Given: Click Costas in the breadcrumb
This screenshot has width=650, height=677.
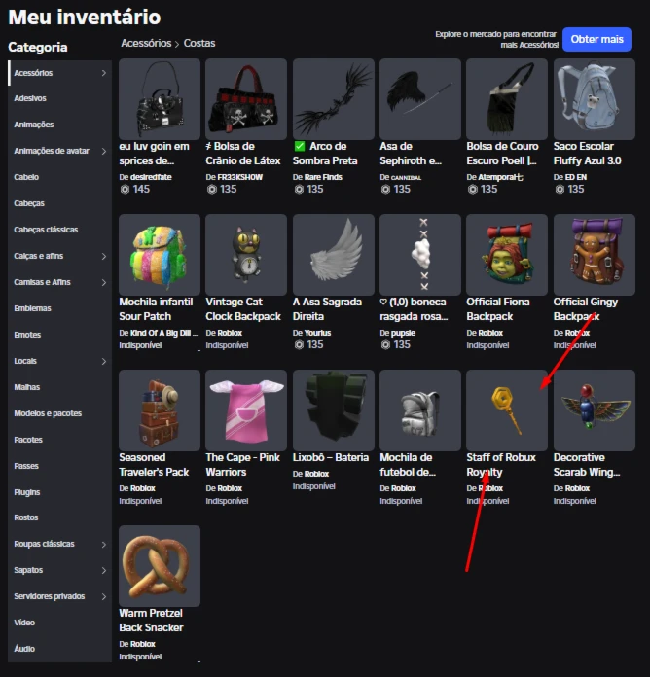Looking at the screenshot, I should (199, 43).
